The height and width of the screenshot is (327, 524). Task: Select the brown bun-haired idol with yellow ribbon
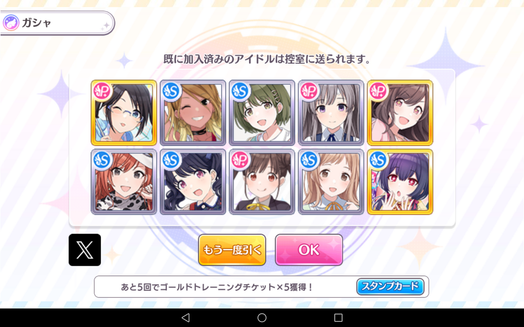(262, 182)
